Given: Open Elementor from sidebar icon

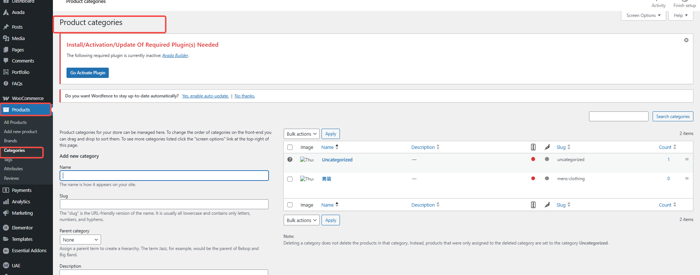Looking at the screenshot, I should [6, 228].
